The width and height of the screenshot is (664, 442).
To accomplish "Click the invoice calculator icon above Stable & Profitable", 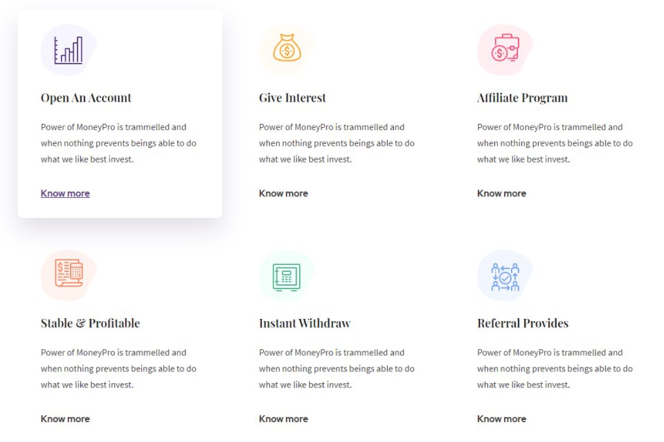I will pyautogui.click(x=69, y=275).
